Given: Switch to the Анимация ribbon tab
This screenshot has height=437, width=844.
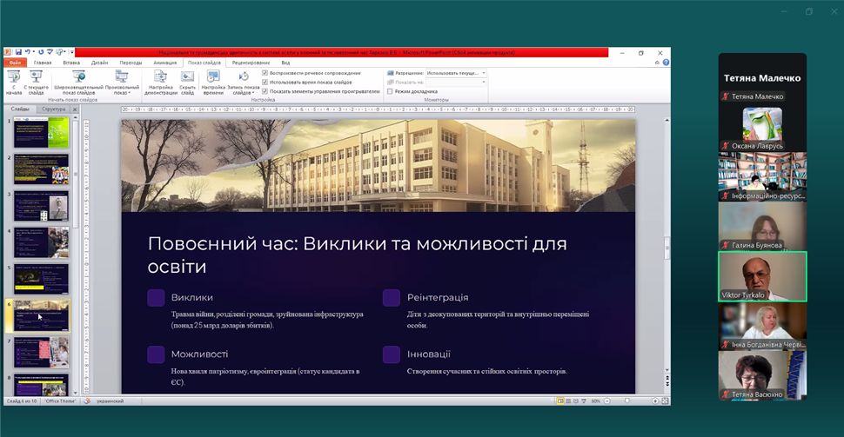Looking at the screenshot, I should click(x=164, y=63).
